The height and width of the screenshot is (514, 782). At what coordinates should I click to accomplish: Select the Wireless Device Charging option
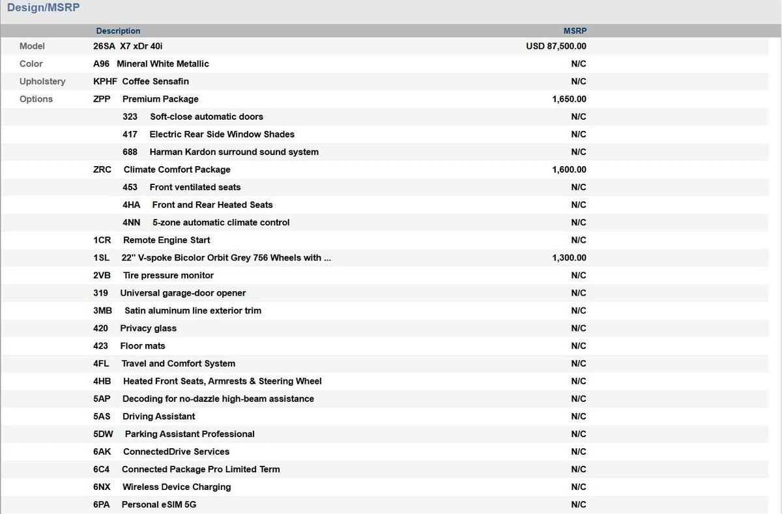pyautogui.click(x=176, y=487)
